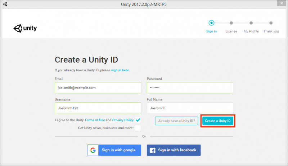This screenshot has height=166, width=288.
Task: Click the Google G icon
Action: [x=93, y=150]
